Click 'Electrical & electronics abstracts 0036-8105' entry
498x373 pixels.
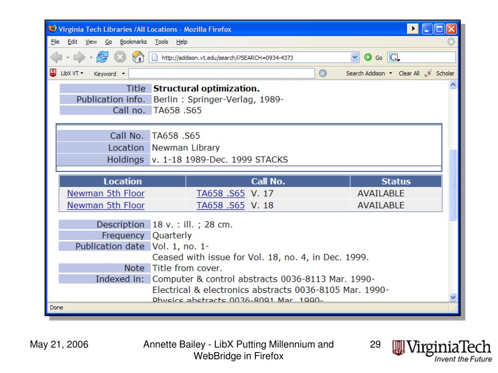tap(270, 290)
